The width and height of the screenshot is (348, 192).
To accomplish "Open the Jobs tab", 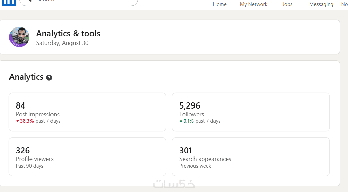I will (x=287, y=4).
